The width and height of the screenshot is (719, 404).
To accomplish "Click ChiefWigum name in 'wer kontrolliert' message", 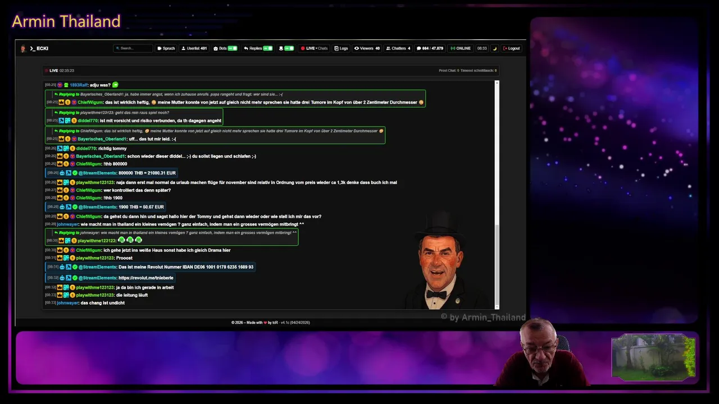I will coord(89,190).
